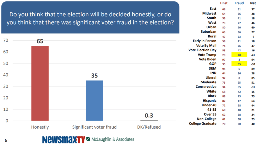Click the Net column header
The height and width of the screenshot is (147, 262).
click(253, 3)
